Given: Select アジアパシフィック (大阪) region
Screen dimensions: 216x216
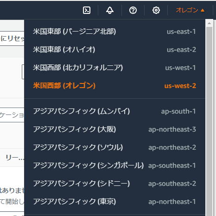Looking at the screenshot, I should [x=114, y=129].
